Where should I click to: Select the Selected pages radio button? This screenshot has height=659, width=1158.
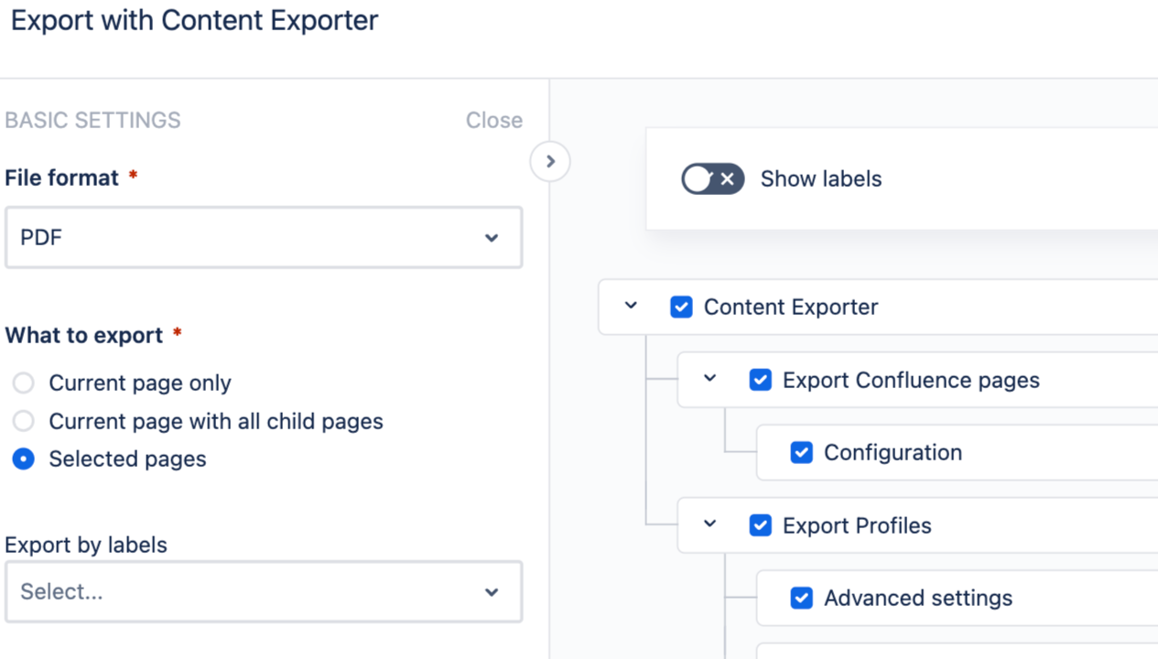pyautogui.click(x=24, y=459)
